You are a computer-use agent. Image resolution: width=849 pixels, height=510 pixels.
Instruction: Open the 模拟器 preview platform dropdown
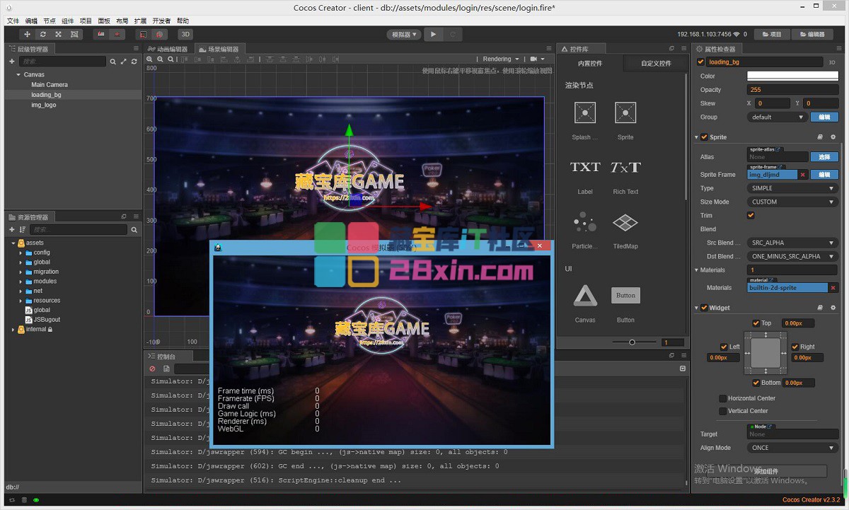[404, 34]
